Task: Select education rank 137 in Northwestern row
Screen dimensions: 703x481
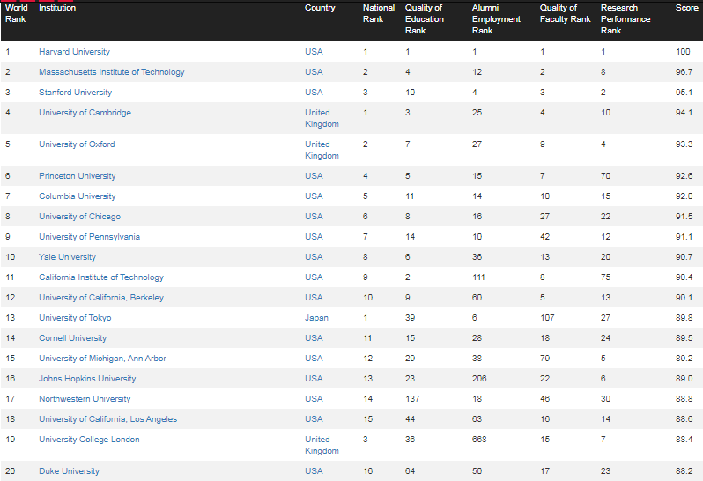Action: [x=412, y=398]
